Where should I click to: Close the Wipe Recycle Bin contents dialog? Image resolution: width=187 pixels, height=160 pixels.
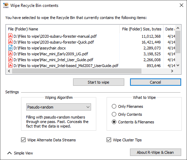point(181,5)
